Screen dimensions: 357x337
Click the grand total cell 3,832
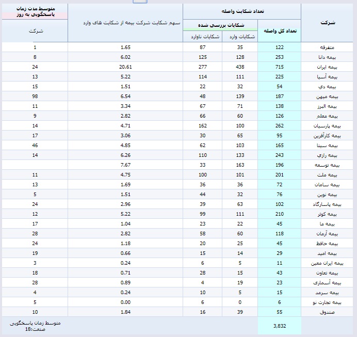point(279,326)
